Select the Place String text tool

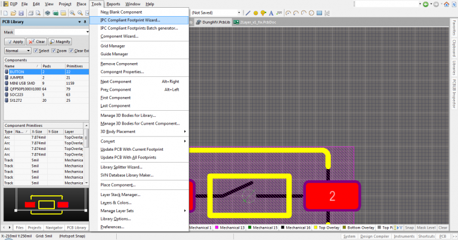[271, 12]
